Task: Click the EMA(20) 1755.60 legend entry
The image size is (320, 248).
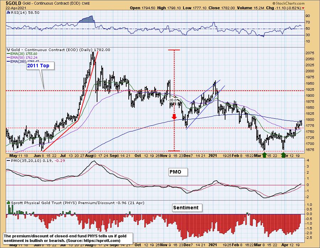Action: [x=22, y=53]
